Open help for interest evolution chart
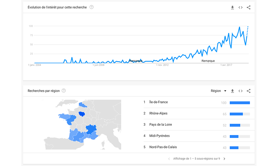This screenshot has height=166, width=278. (91, 7)
